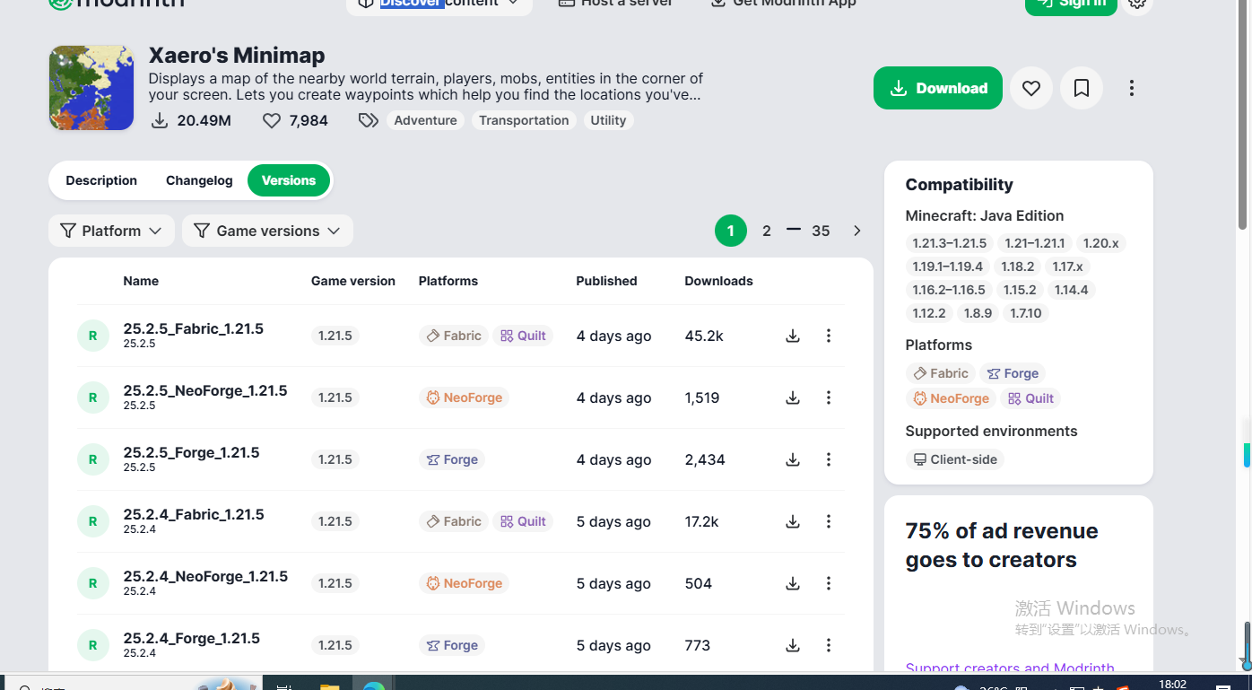The width and height of the screenshot is (1252, 690).
Task: Download the 25.2.4_NeoForge_1.21.5 file via its download icon
Action: point(793,583)
